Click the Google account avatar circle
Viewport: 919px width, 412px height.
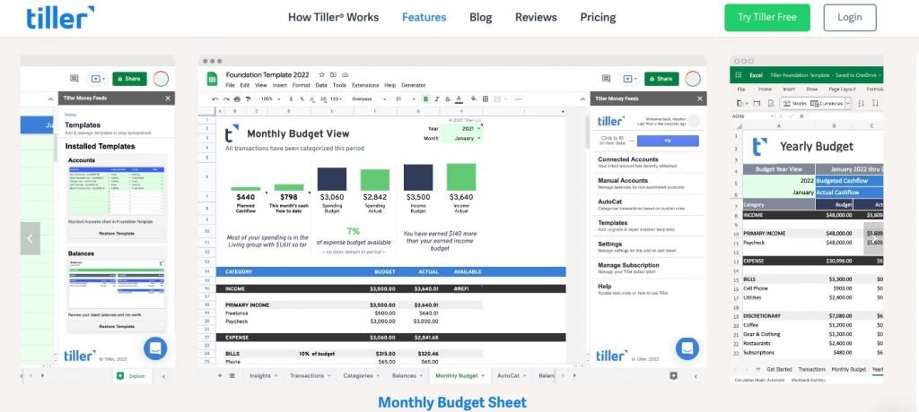coord(692,79)
